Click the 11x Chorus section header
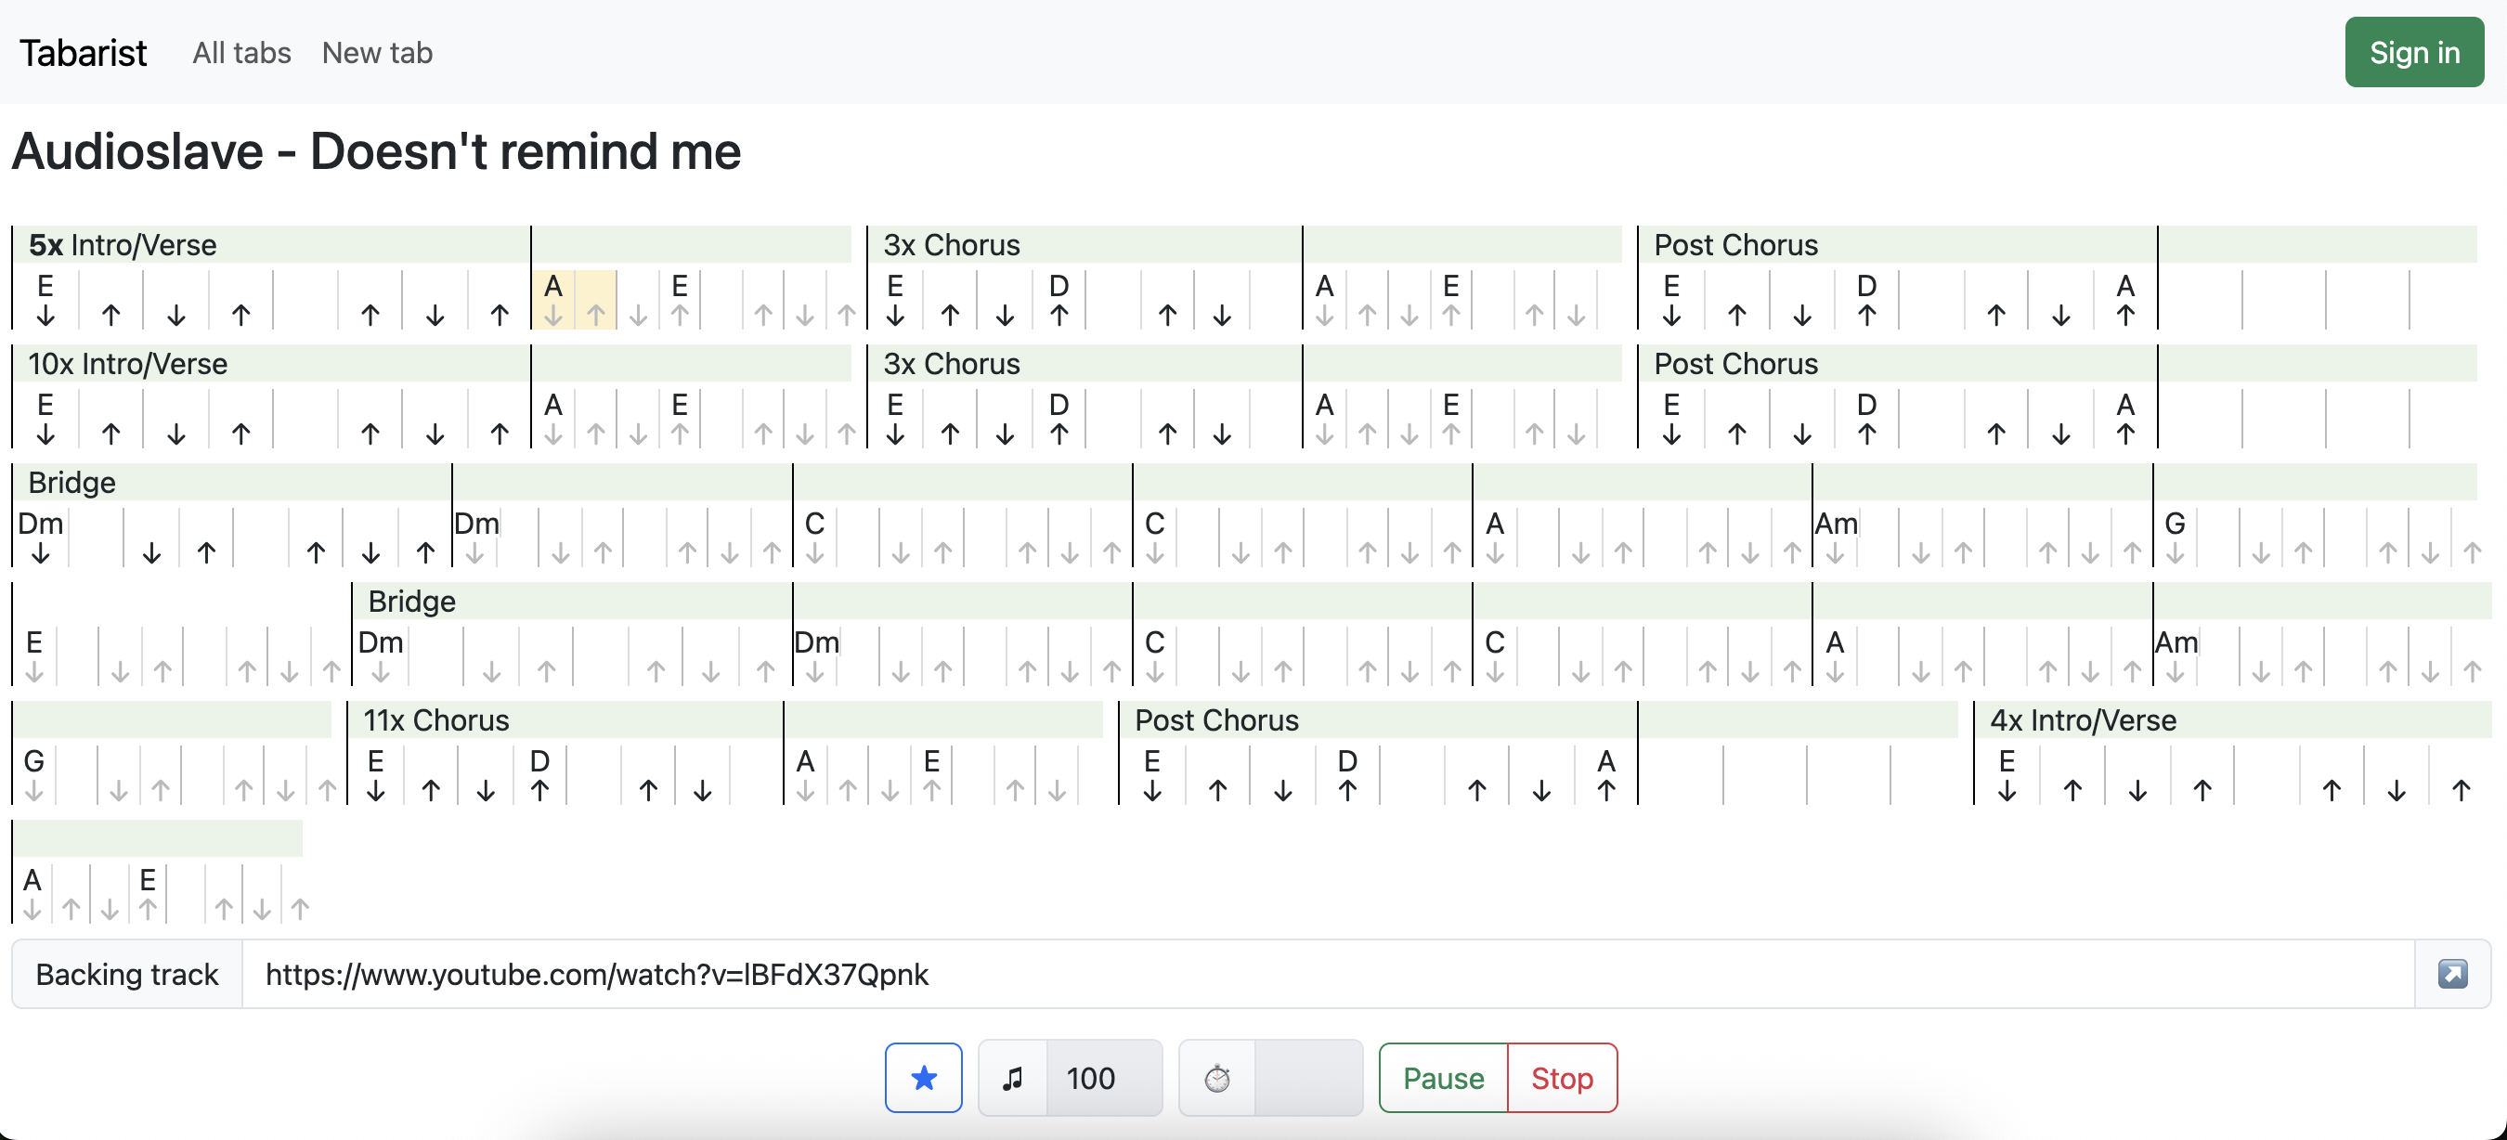The width and height of the screenshot is (2507, 1140). click(435, 719)
